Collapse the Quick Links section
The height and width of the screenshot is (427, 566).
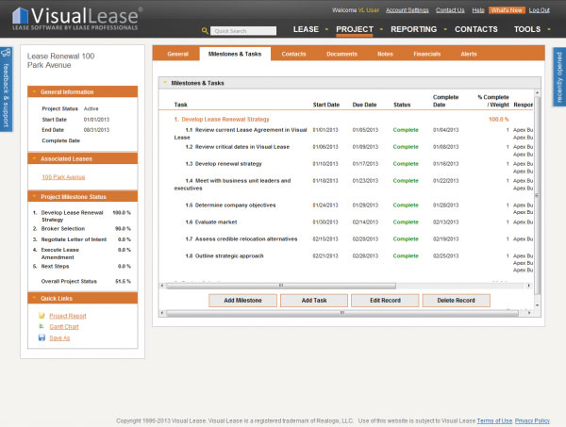[x=34, y=298]
